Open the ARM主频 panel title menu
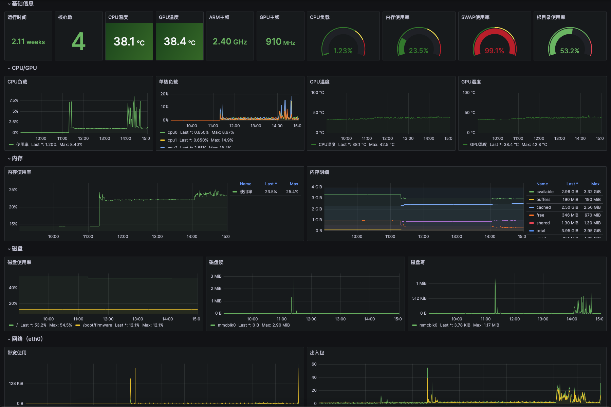Image resolution: width=611 pixels, height=407 pixels. pyautogui.click(x=219, y=17)
